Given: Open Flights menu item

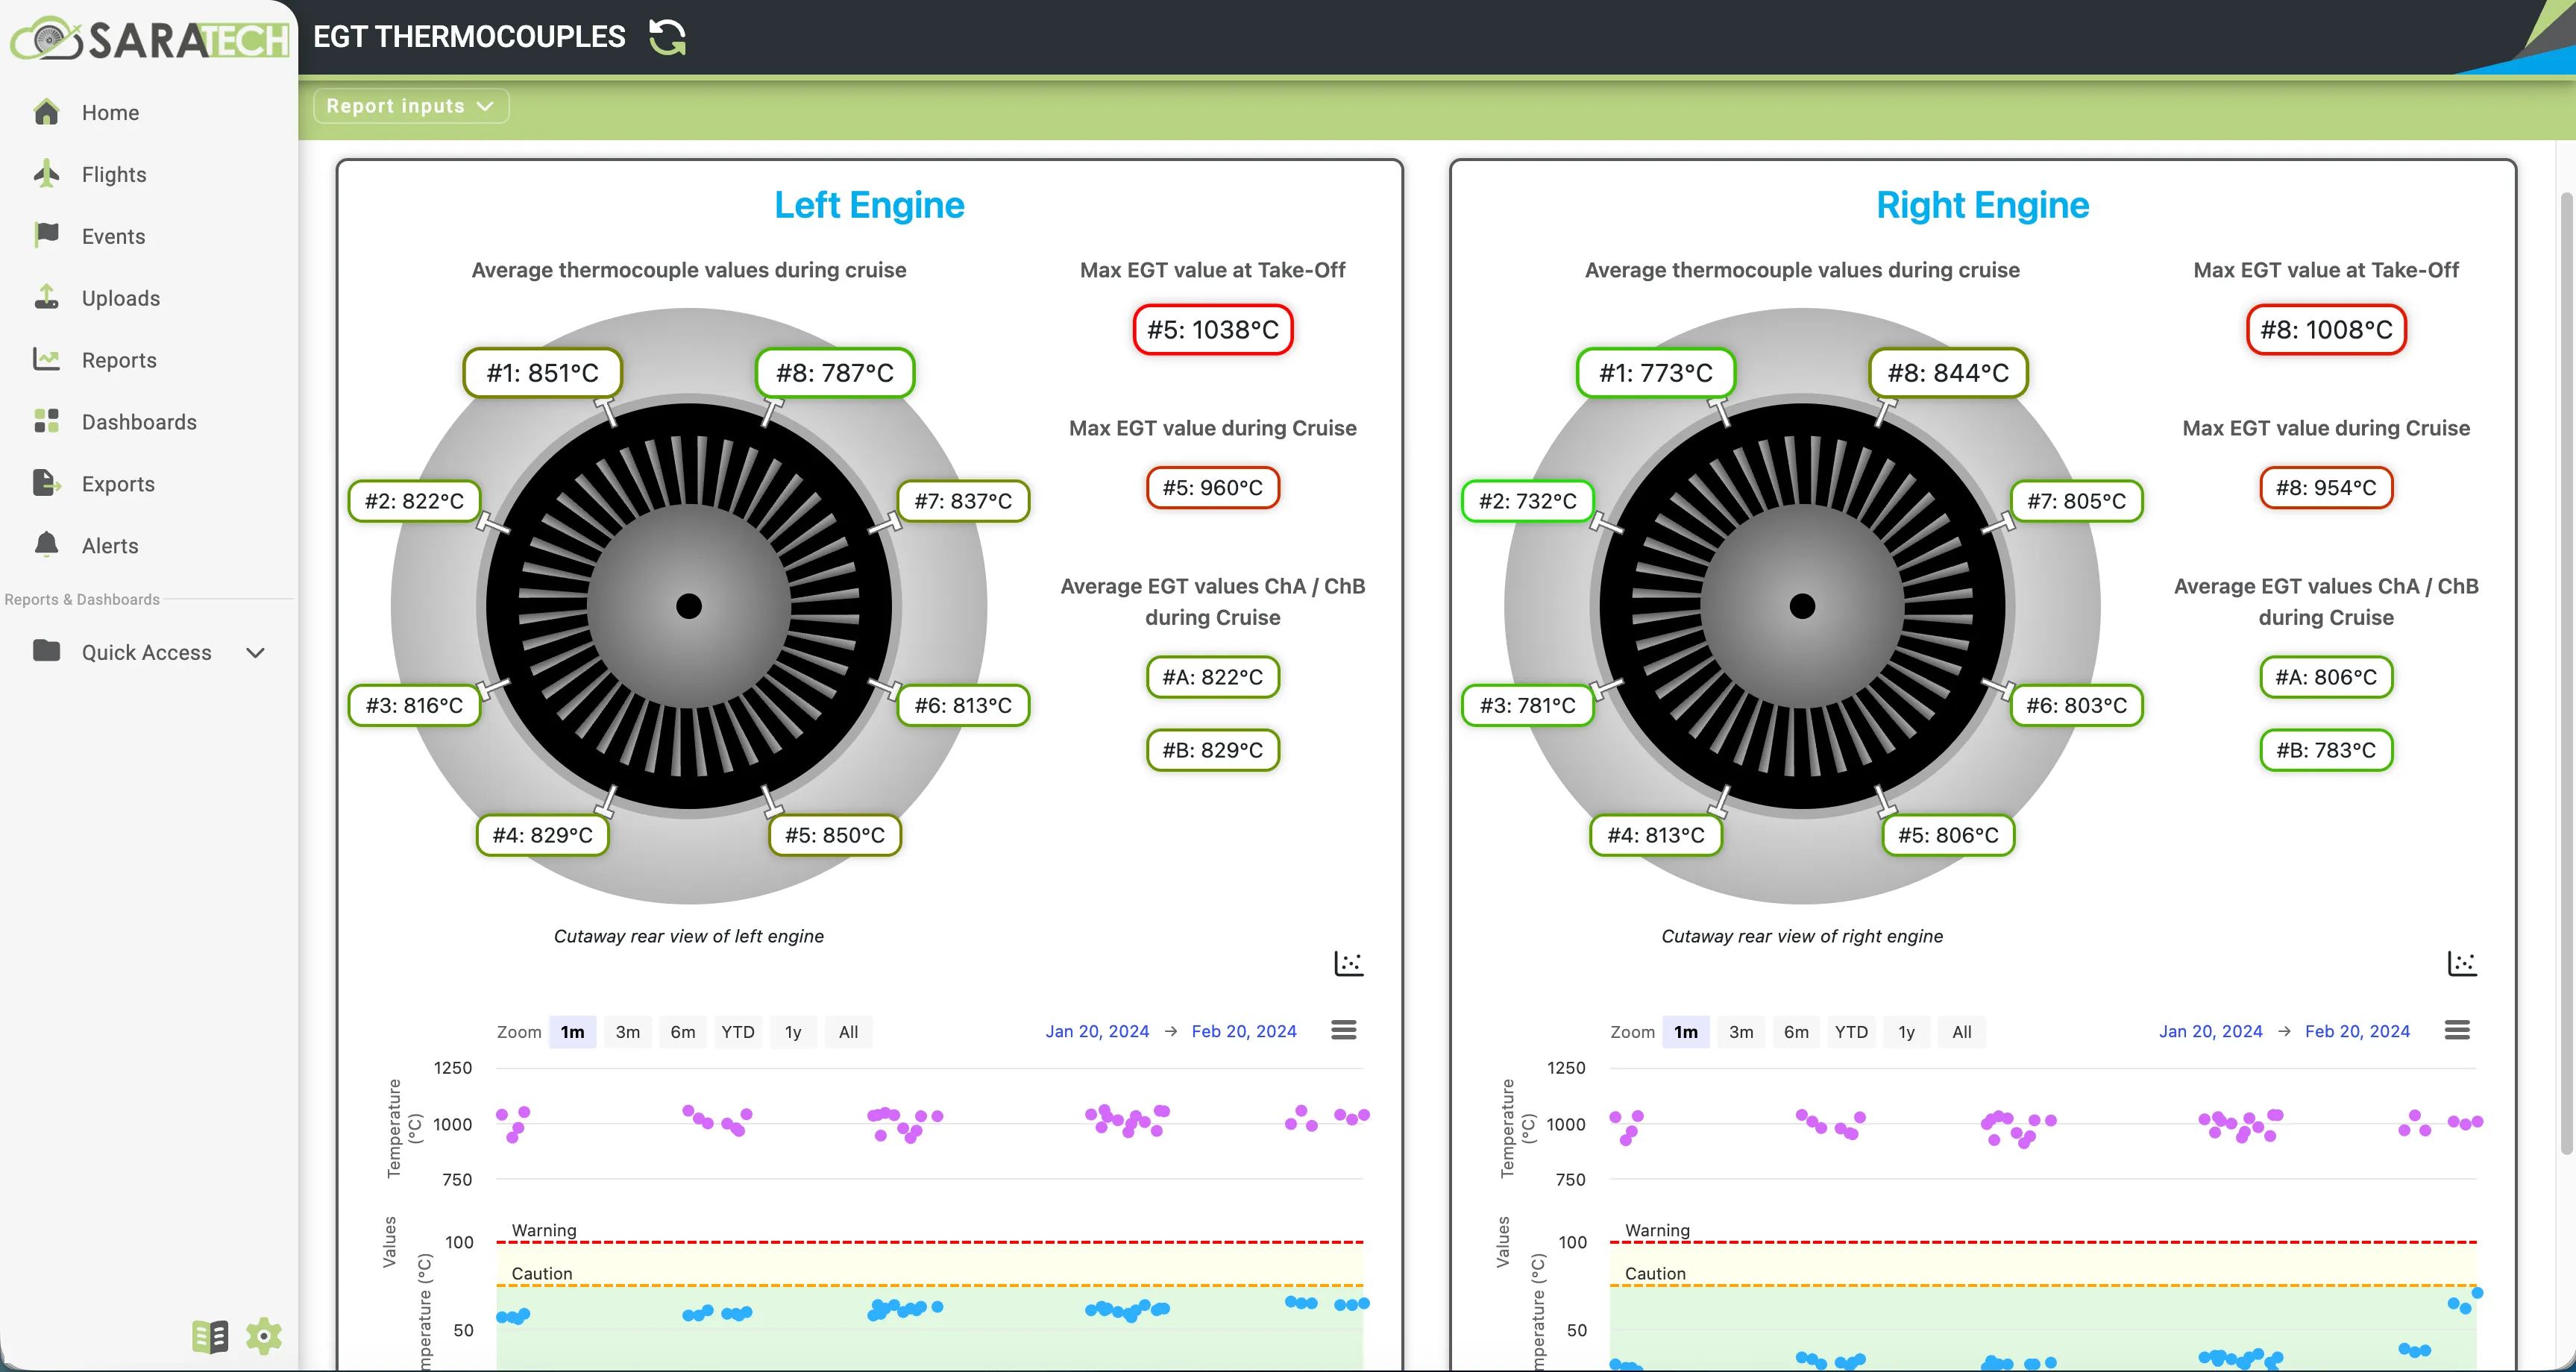Looking at the screenshot, I should pyautogui.click(x=114, y=174).
